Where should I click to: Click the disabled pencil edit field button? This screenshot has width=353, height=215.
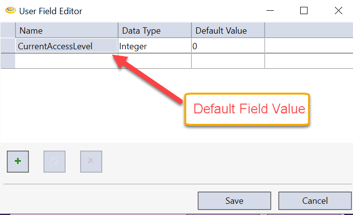click(x=54, y=161)
